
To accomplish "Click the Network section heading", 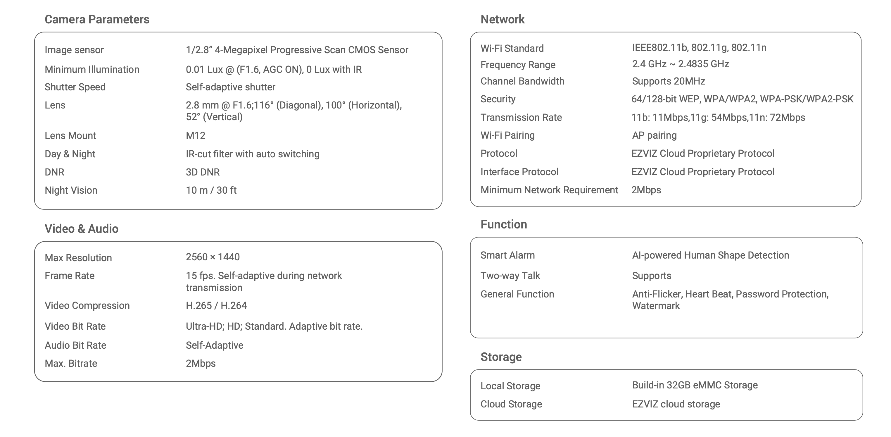I will click(502, 19).
